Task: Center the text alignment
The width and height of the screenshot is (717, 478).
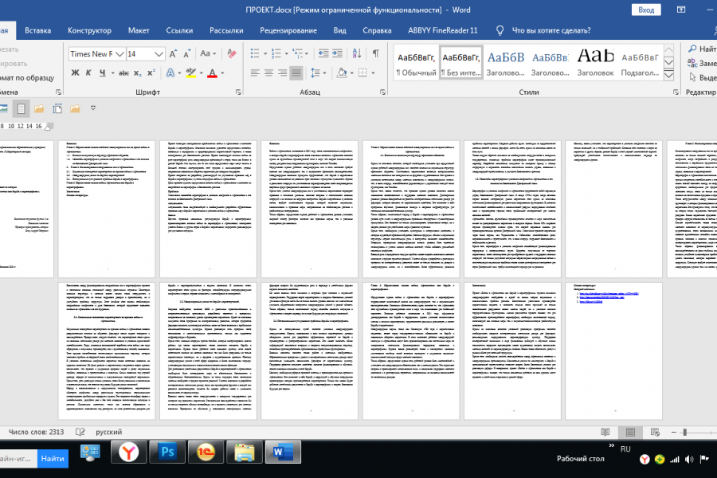Action: [269, 72]
